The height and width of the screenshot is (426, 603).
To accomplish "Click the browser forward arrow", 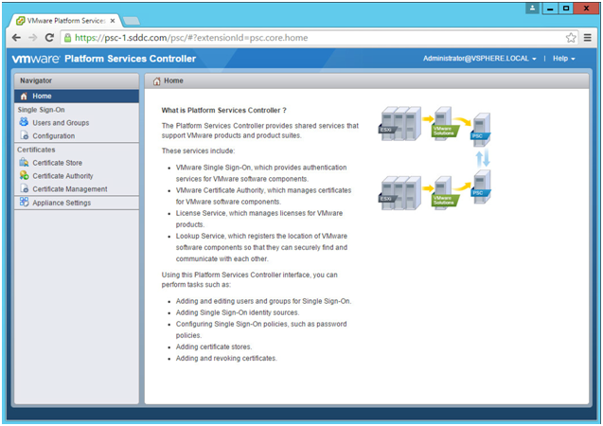I will click(33, 38).
